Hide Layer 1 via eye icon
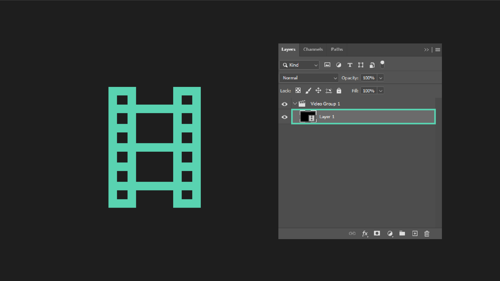 coord(284,117)
